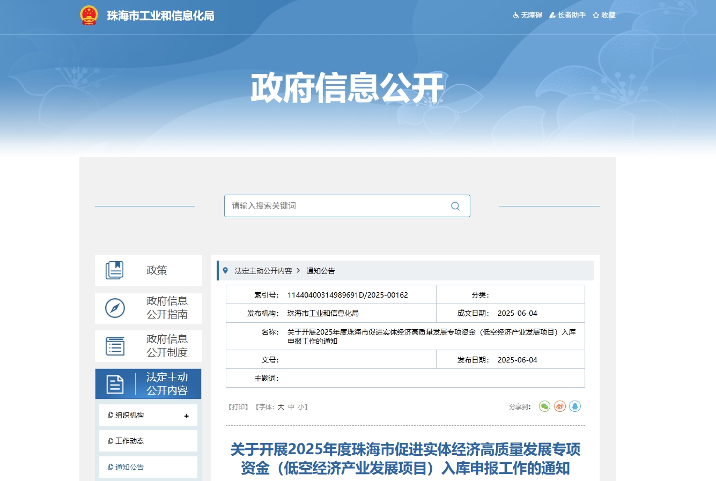Expand 组织机构 with the plus sign

point(186,416)
